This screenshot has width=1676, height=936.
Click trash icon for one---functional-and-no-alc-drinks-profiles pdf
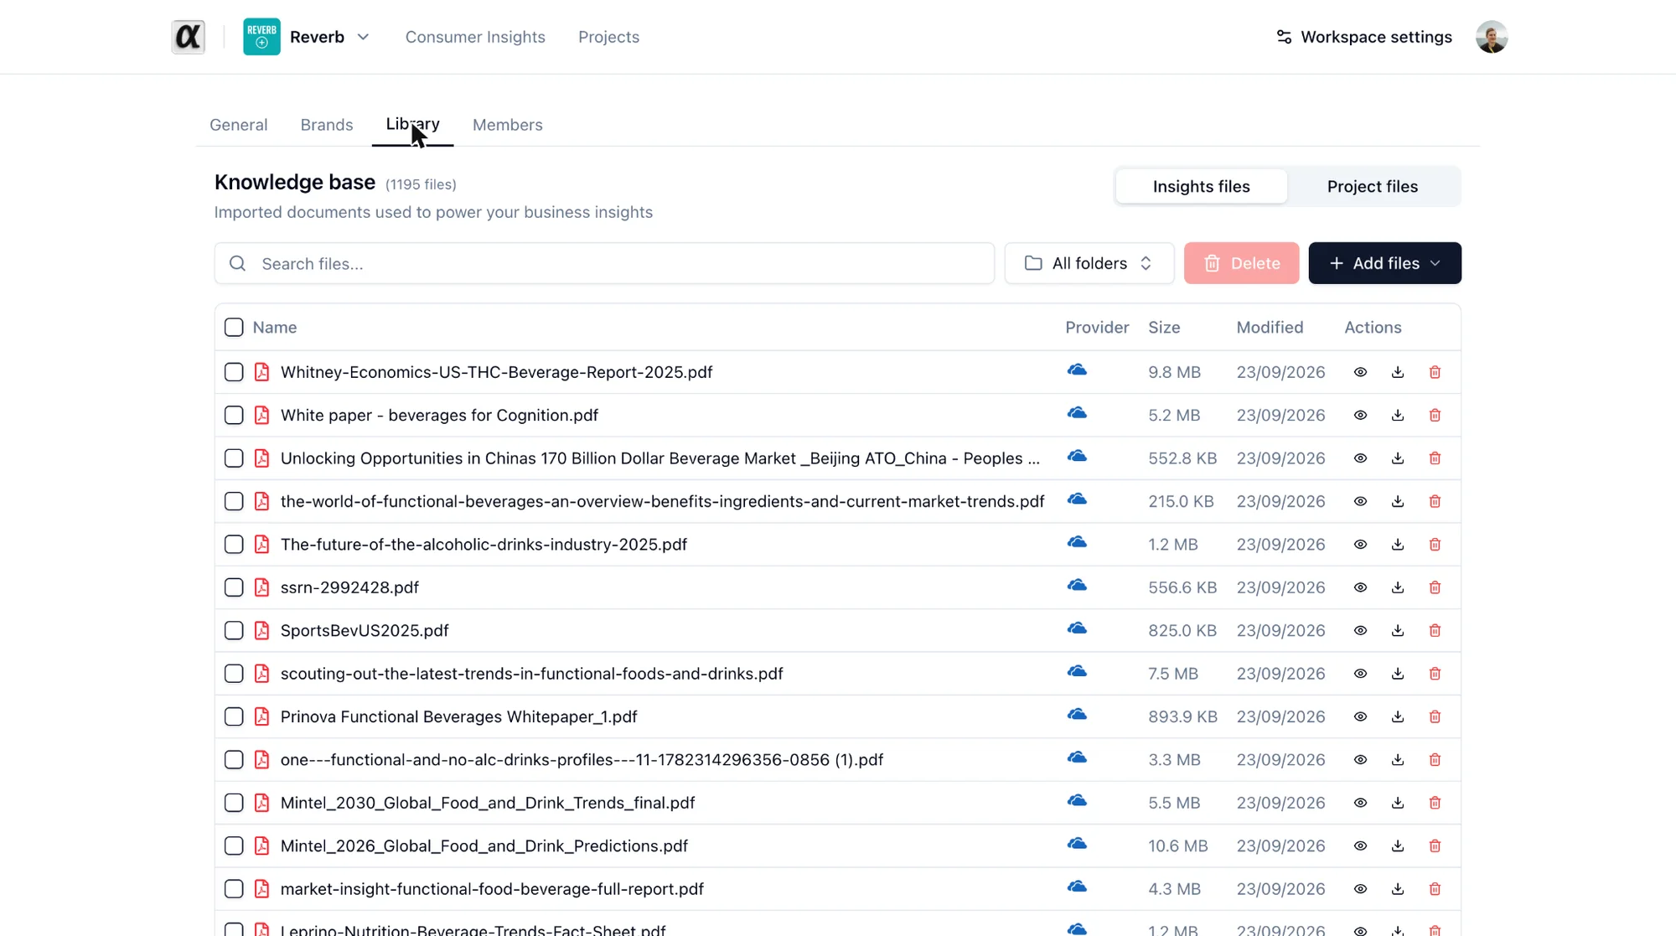pos(1435,760)
